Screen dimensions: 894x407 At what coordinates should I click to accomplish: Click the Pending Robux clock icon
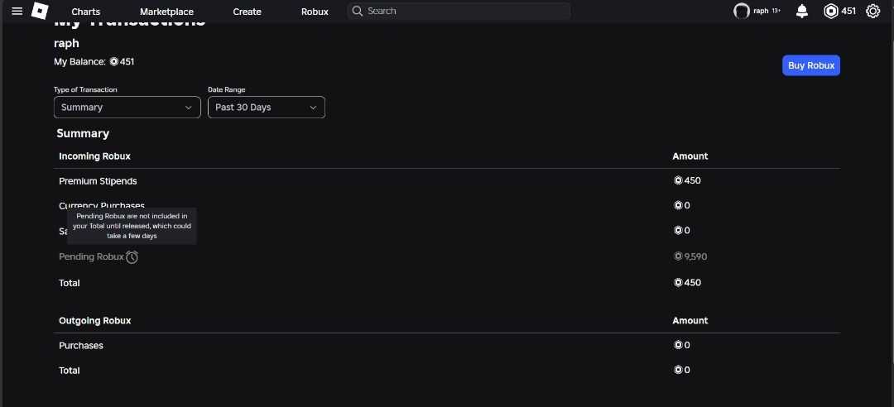[x=132, y=257]
